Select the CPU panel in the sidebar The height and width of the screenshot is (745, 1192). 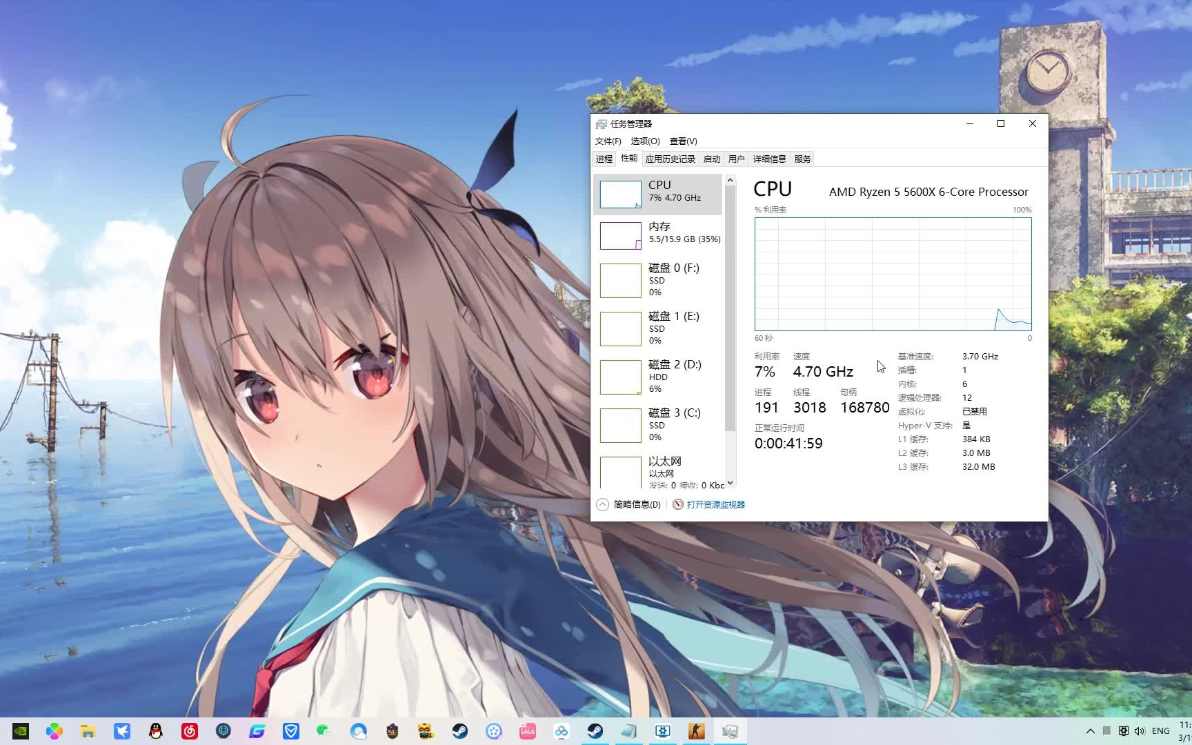(x=658, y=194)
